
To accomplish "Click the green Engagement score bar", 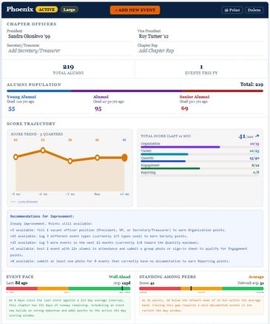I will 170,168.
